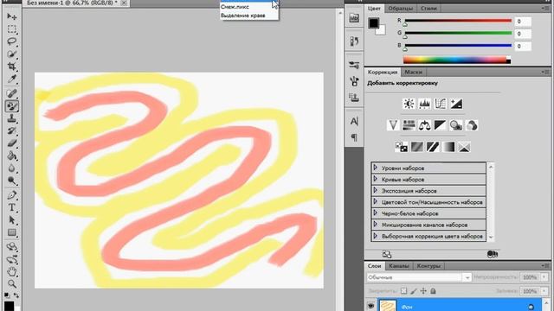This screenshot has height=311, width=554.
Task: Select the Rectangular Marquee tool
Action: [11, 29]
